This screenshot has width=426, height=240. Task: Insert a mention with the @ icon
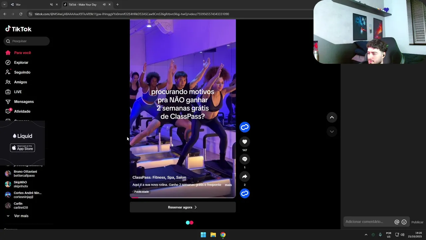[397, 222]
